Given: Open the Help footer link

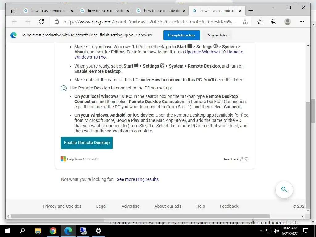Looking at the screenshot, I should tap(201, 206).
